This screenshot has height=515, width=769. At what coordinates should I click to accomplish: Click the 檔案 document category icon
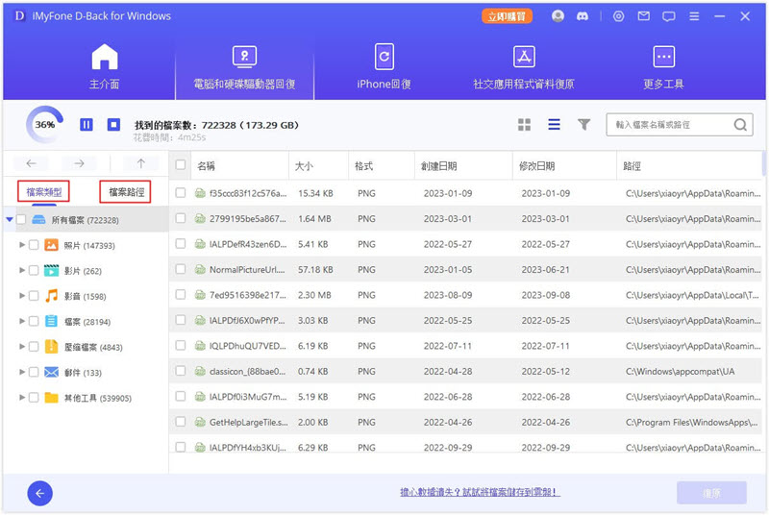[51, 321]
